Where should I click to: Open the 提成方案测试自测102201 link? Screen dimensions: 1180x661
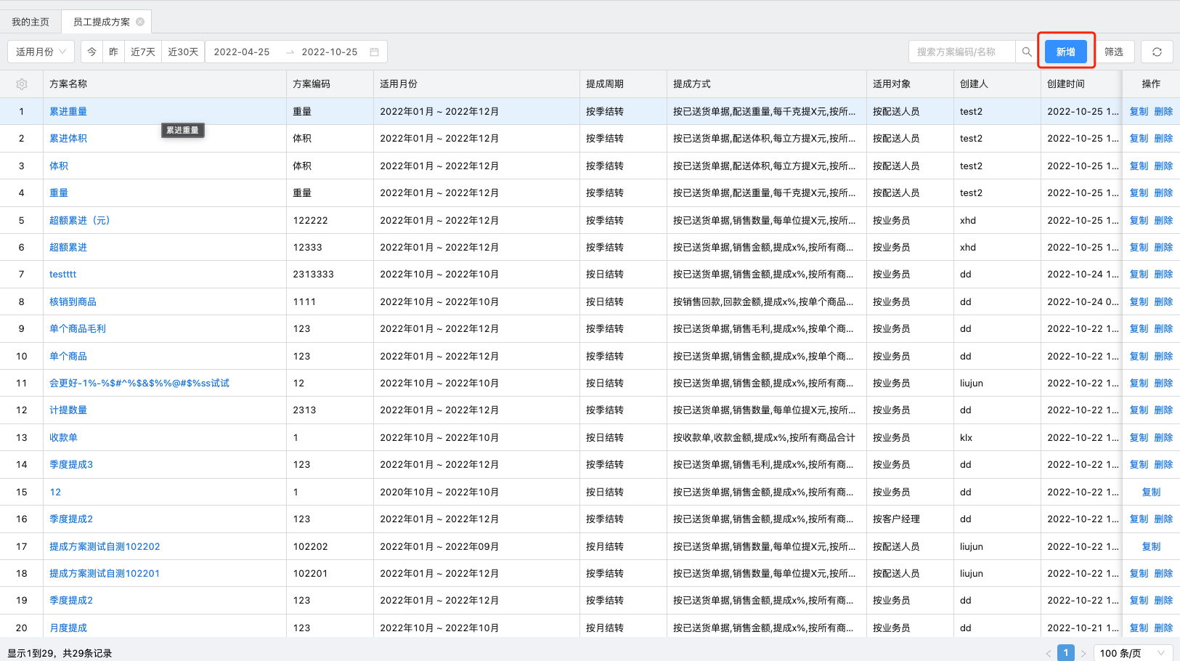coord(105,573)
